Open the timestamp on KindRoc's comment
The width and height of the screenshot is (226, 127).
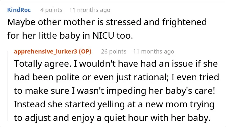coord(90,10)
